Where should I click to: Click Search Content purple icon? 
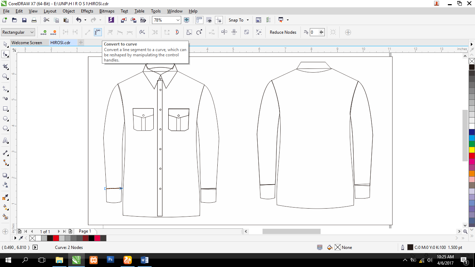point(111,20)
